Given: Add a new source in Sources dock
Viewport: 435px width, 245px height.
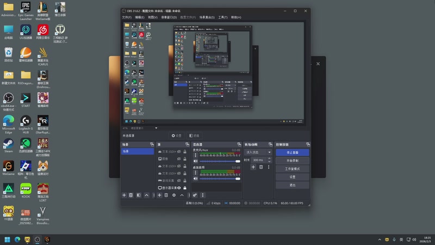Looking at the screenshot, I should click(x=159, y=195).
